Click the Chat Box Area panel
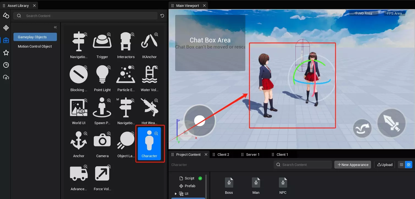This screenshot has width=415, height=199. coord(210,43)
